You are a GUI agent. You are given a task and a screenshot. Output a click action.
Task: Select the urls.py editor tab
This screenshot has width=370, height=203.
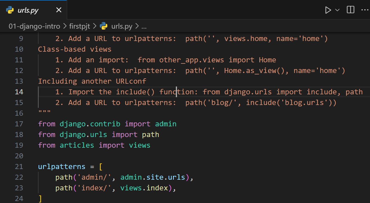(33, 10)
